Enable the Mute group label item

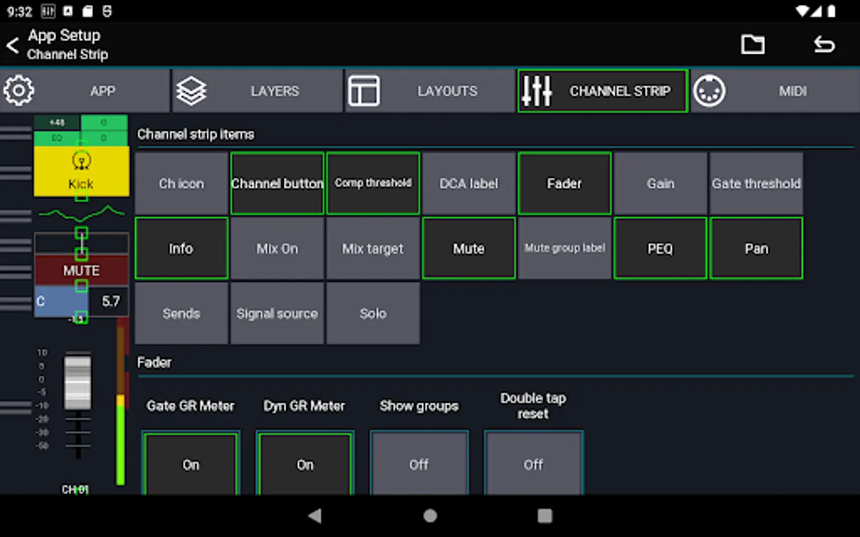tap(564, 248)
